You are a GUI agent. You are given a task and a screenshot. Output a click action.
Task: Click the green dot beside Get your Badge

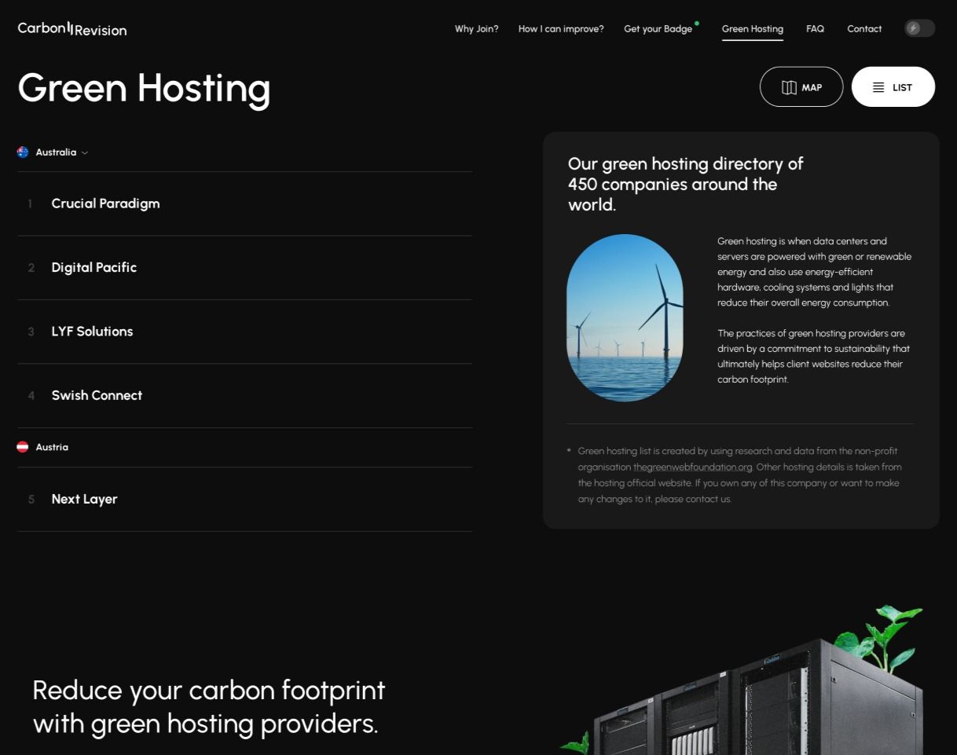pyautogui.click(x=696, y=23)
